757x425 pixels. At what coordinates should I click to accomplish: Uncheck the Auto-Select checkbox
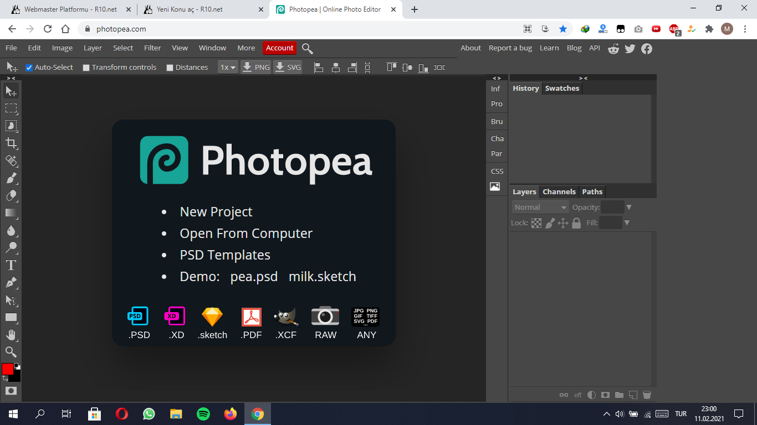click(29, 68)
